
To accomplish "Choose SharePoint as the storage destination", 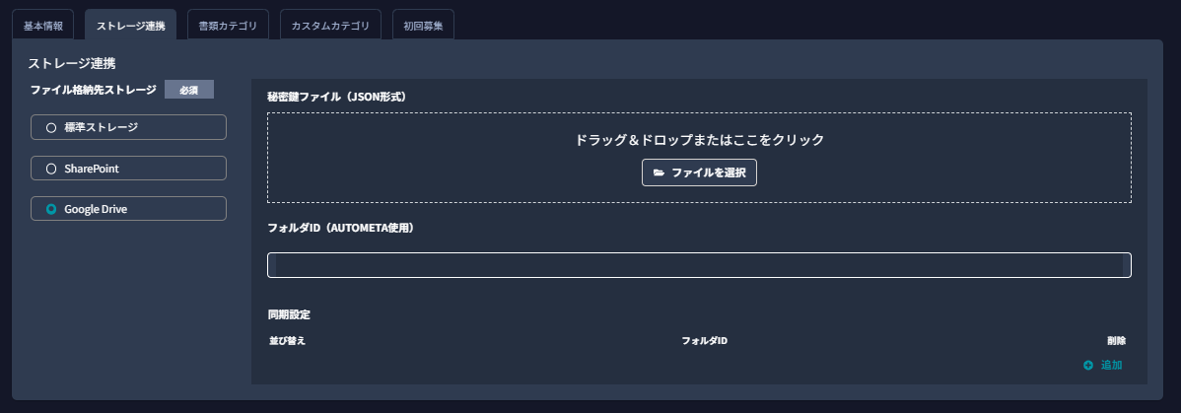I will pyautogui.click(x=128, y=169).
